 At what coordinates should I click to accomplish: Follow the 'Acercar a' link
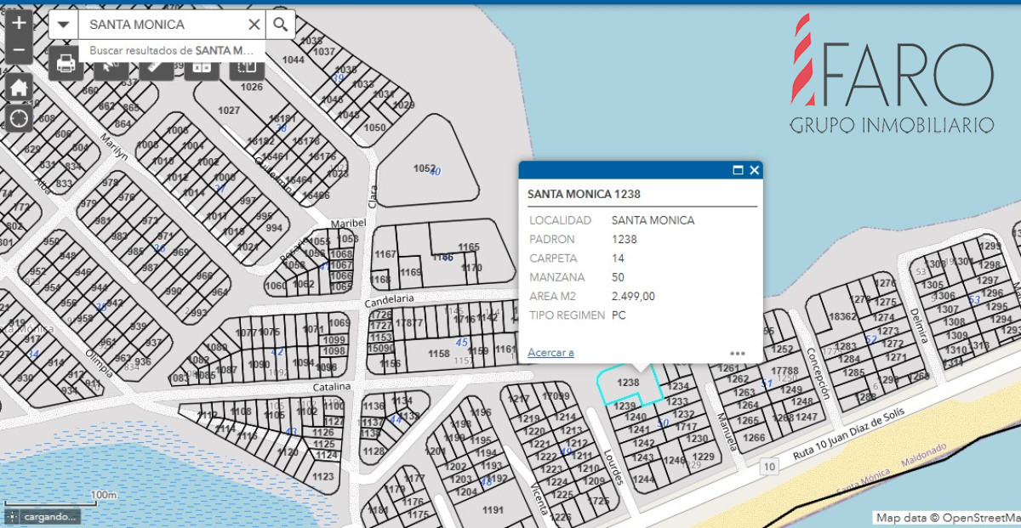pos(550,352)
